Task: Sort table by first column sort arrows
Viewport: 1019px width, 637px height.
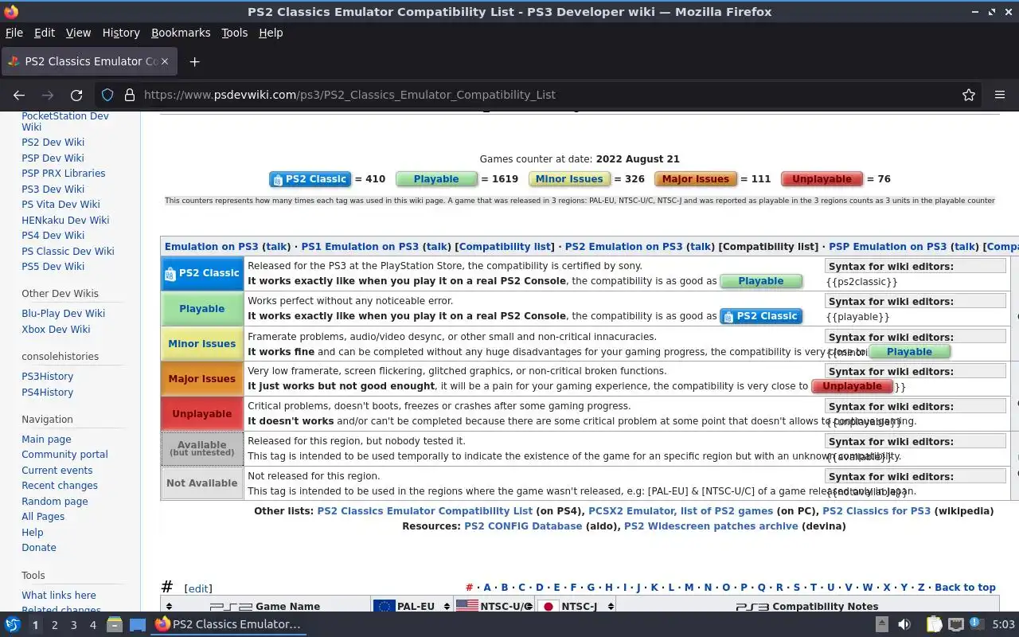Action: [x=169, y=606]
